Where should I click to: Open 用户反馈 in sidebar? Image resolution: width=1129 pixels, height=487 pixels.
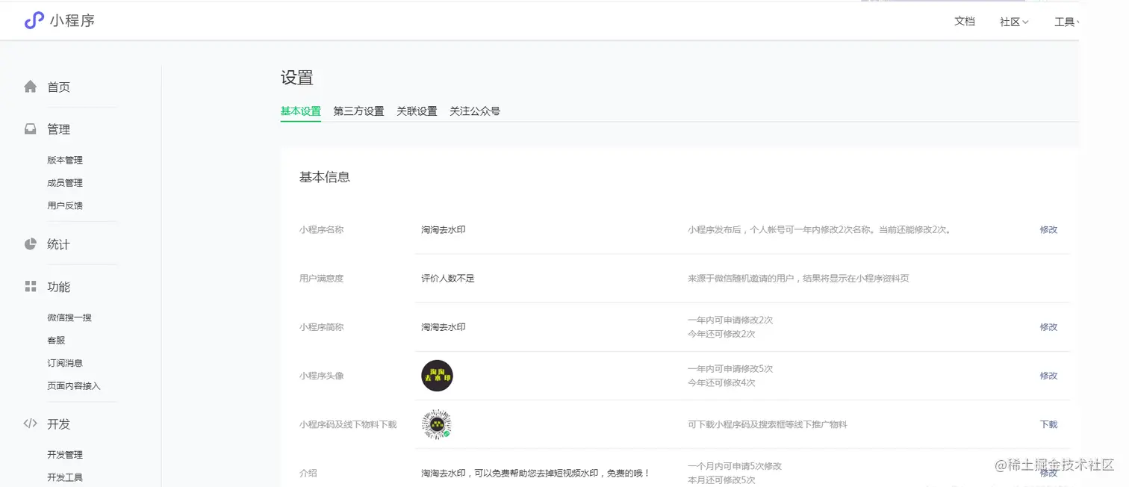65,205
